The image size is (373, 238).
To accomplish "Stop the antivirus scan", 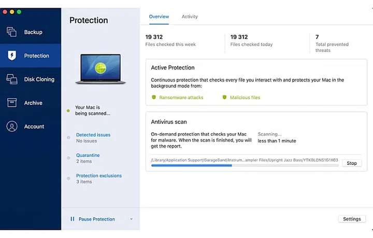I will pos(352,163).
